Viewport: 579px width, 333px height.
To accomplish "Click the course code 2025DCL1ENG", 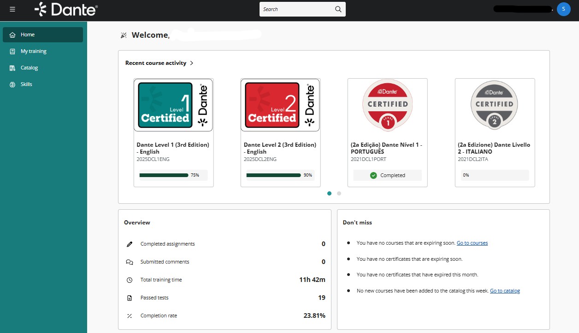I will pyautogui.click(x=153, y=159).
